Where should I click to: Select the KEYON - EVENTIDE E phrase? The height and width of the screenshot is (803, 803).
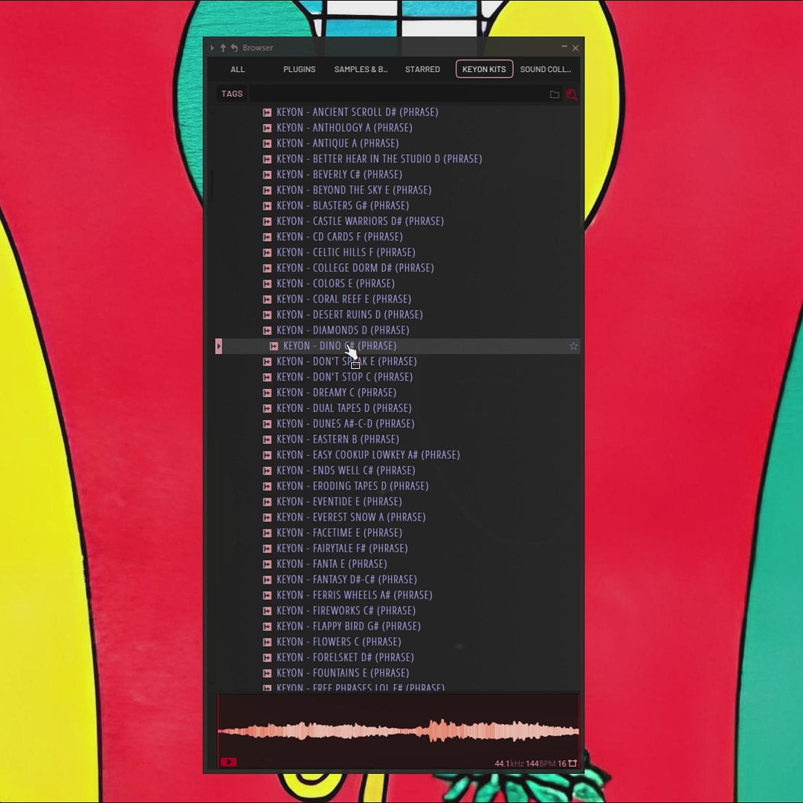tap(339, 502)
